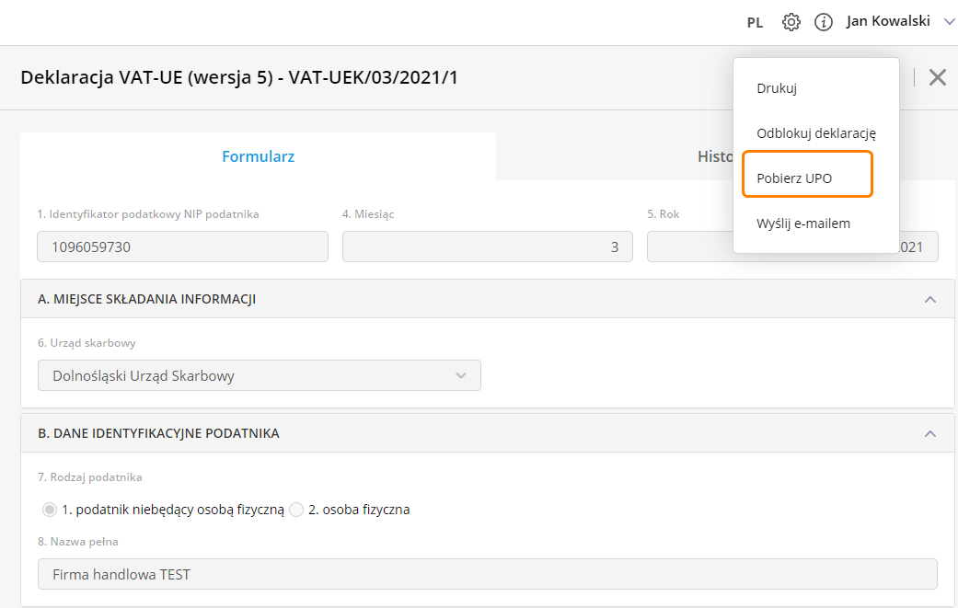Image resolution: width=958 pixels, height=608 pixels.
Task: Choose Wyślij e-mailem from the menu
Action: (x=802, y=224)
